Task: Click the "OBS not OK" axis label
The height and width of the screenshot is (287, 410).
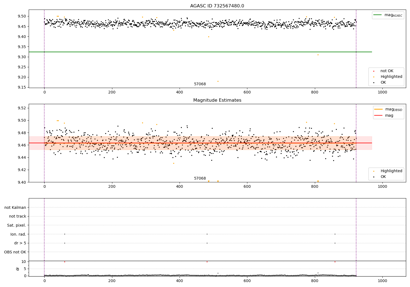Action: coord(15,252)
